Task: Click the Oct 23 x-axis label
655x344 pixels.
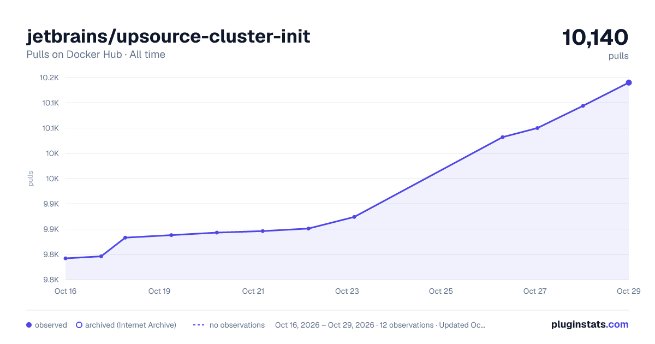Action: [x=347, y=291]
